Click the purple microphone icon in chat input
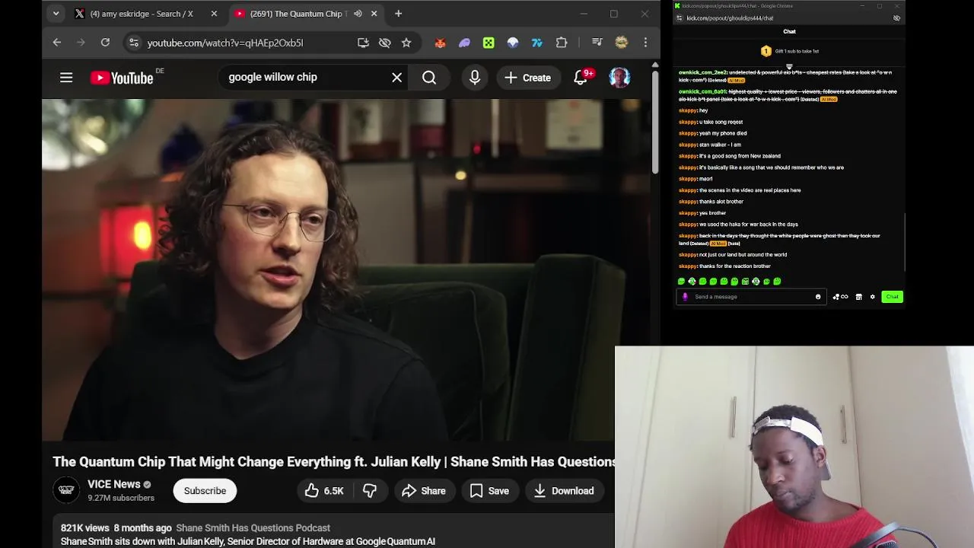This screenshot has height=548, width=974. [685, 297]
